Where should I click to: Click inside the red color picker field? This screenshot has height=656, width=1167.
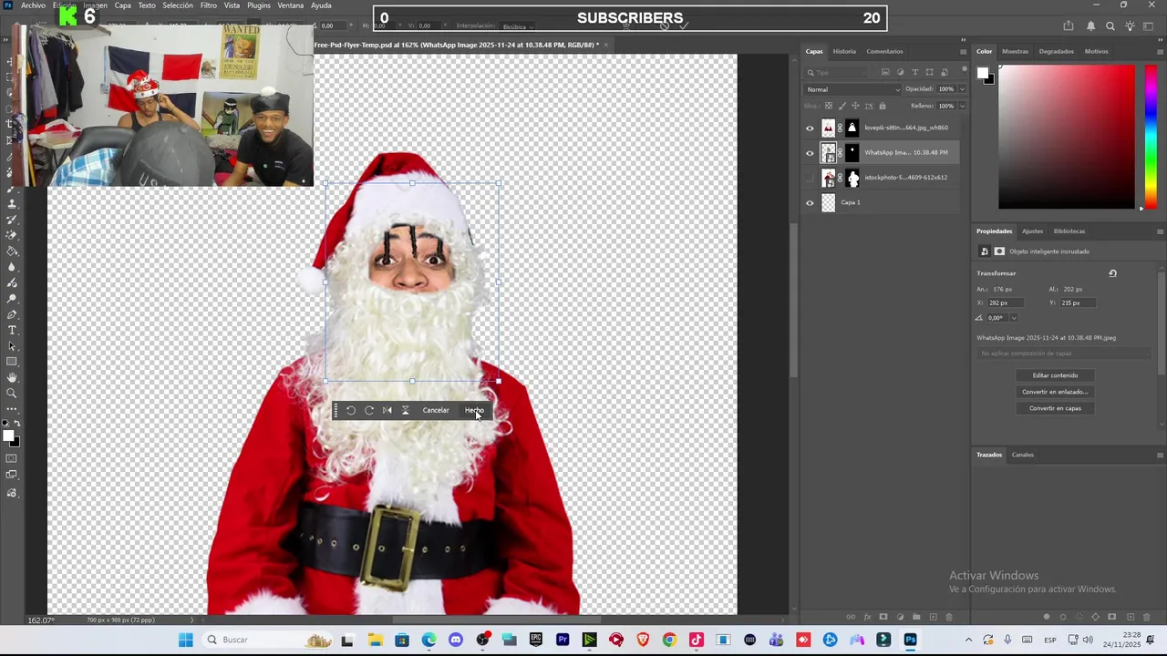point(1067,137)
